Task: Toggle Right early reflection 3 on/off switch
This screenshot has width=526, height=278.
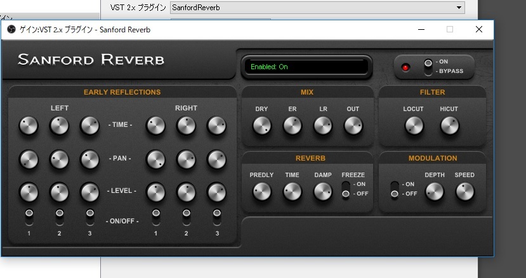Action: point(217,217)
